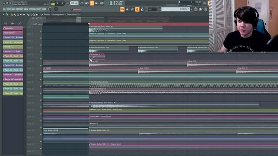Select the Zoom tool in Playlist toolbar
The height and width of the screenshot is (156, 278).
tap(34, 15)
